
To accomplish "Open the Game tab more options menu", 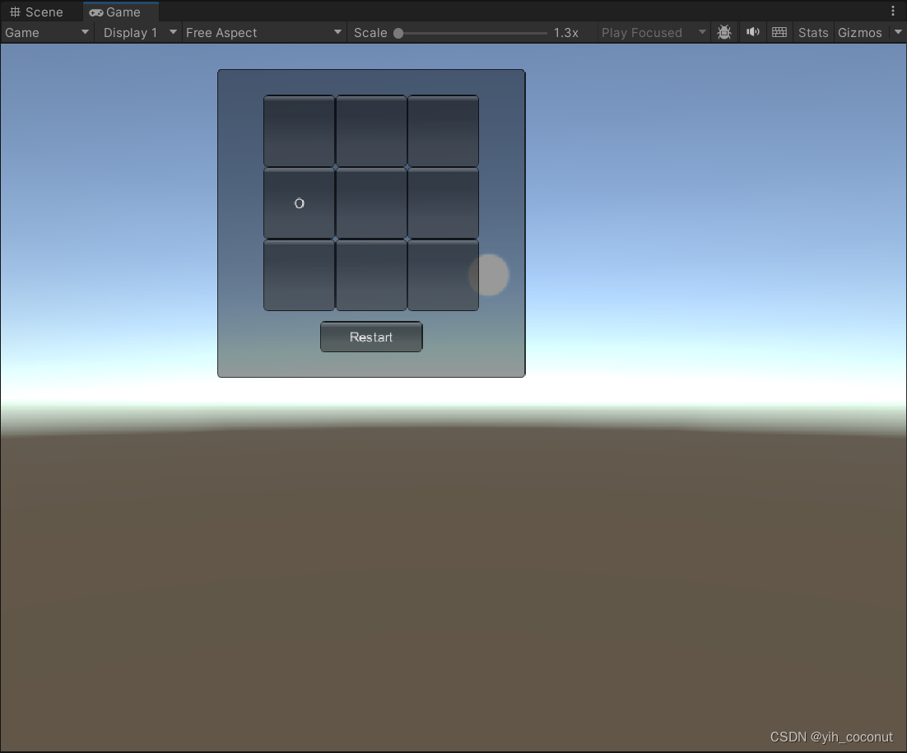I will 893,11.
